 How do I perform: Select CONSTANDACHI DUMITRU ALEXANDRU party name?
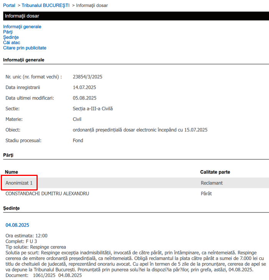[x=47, y=194]
